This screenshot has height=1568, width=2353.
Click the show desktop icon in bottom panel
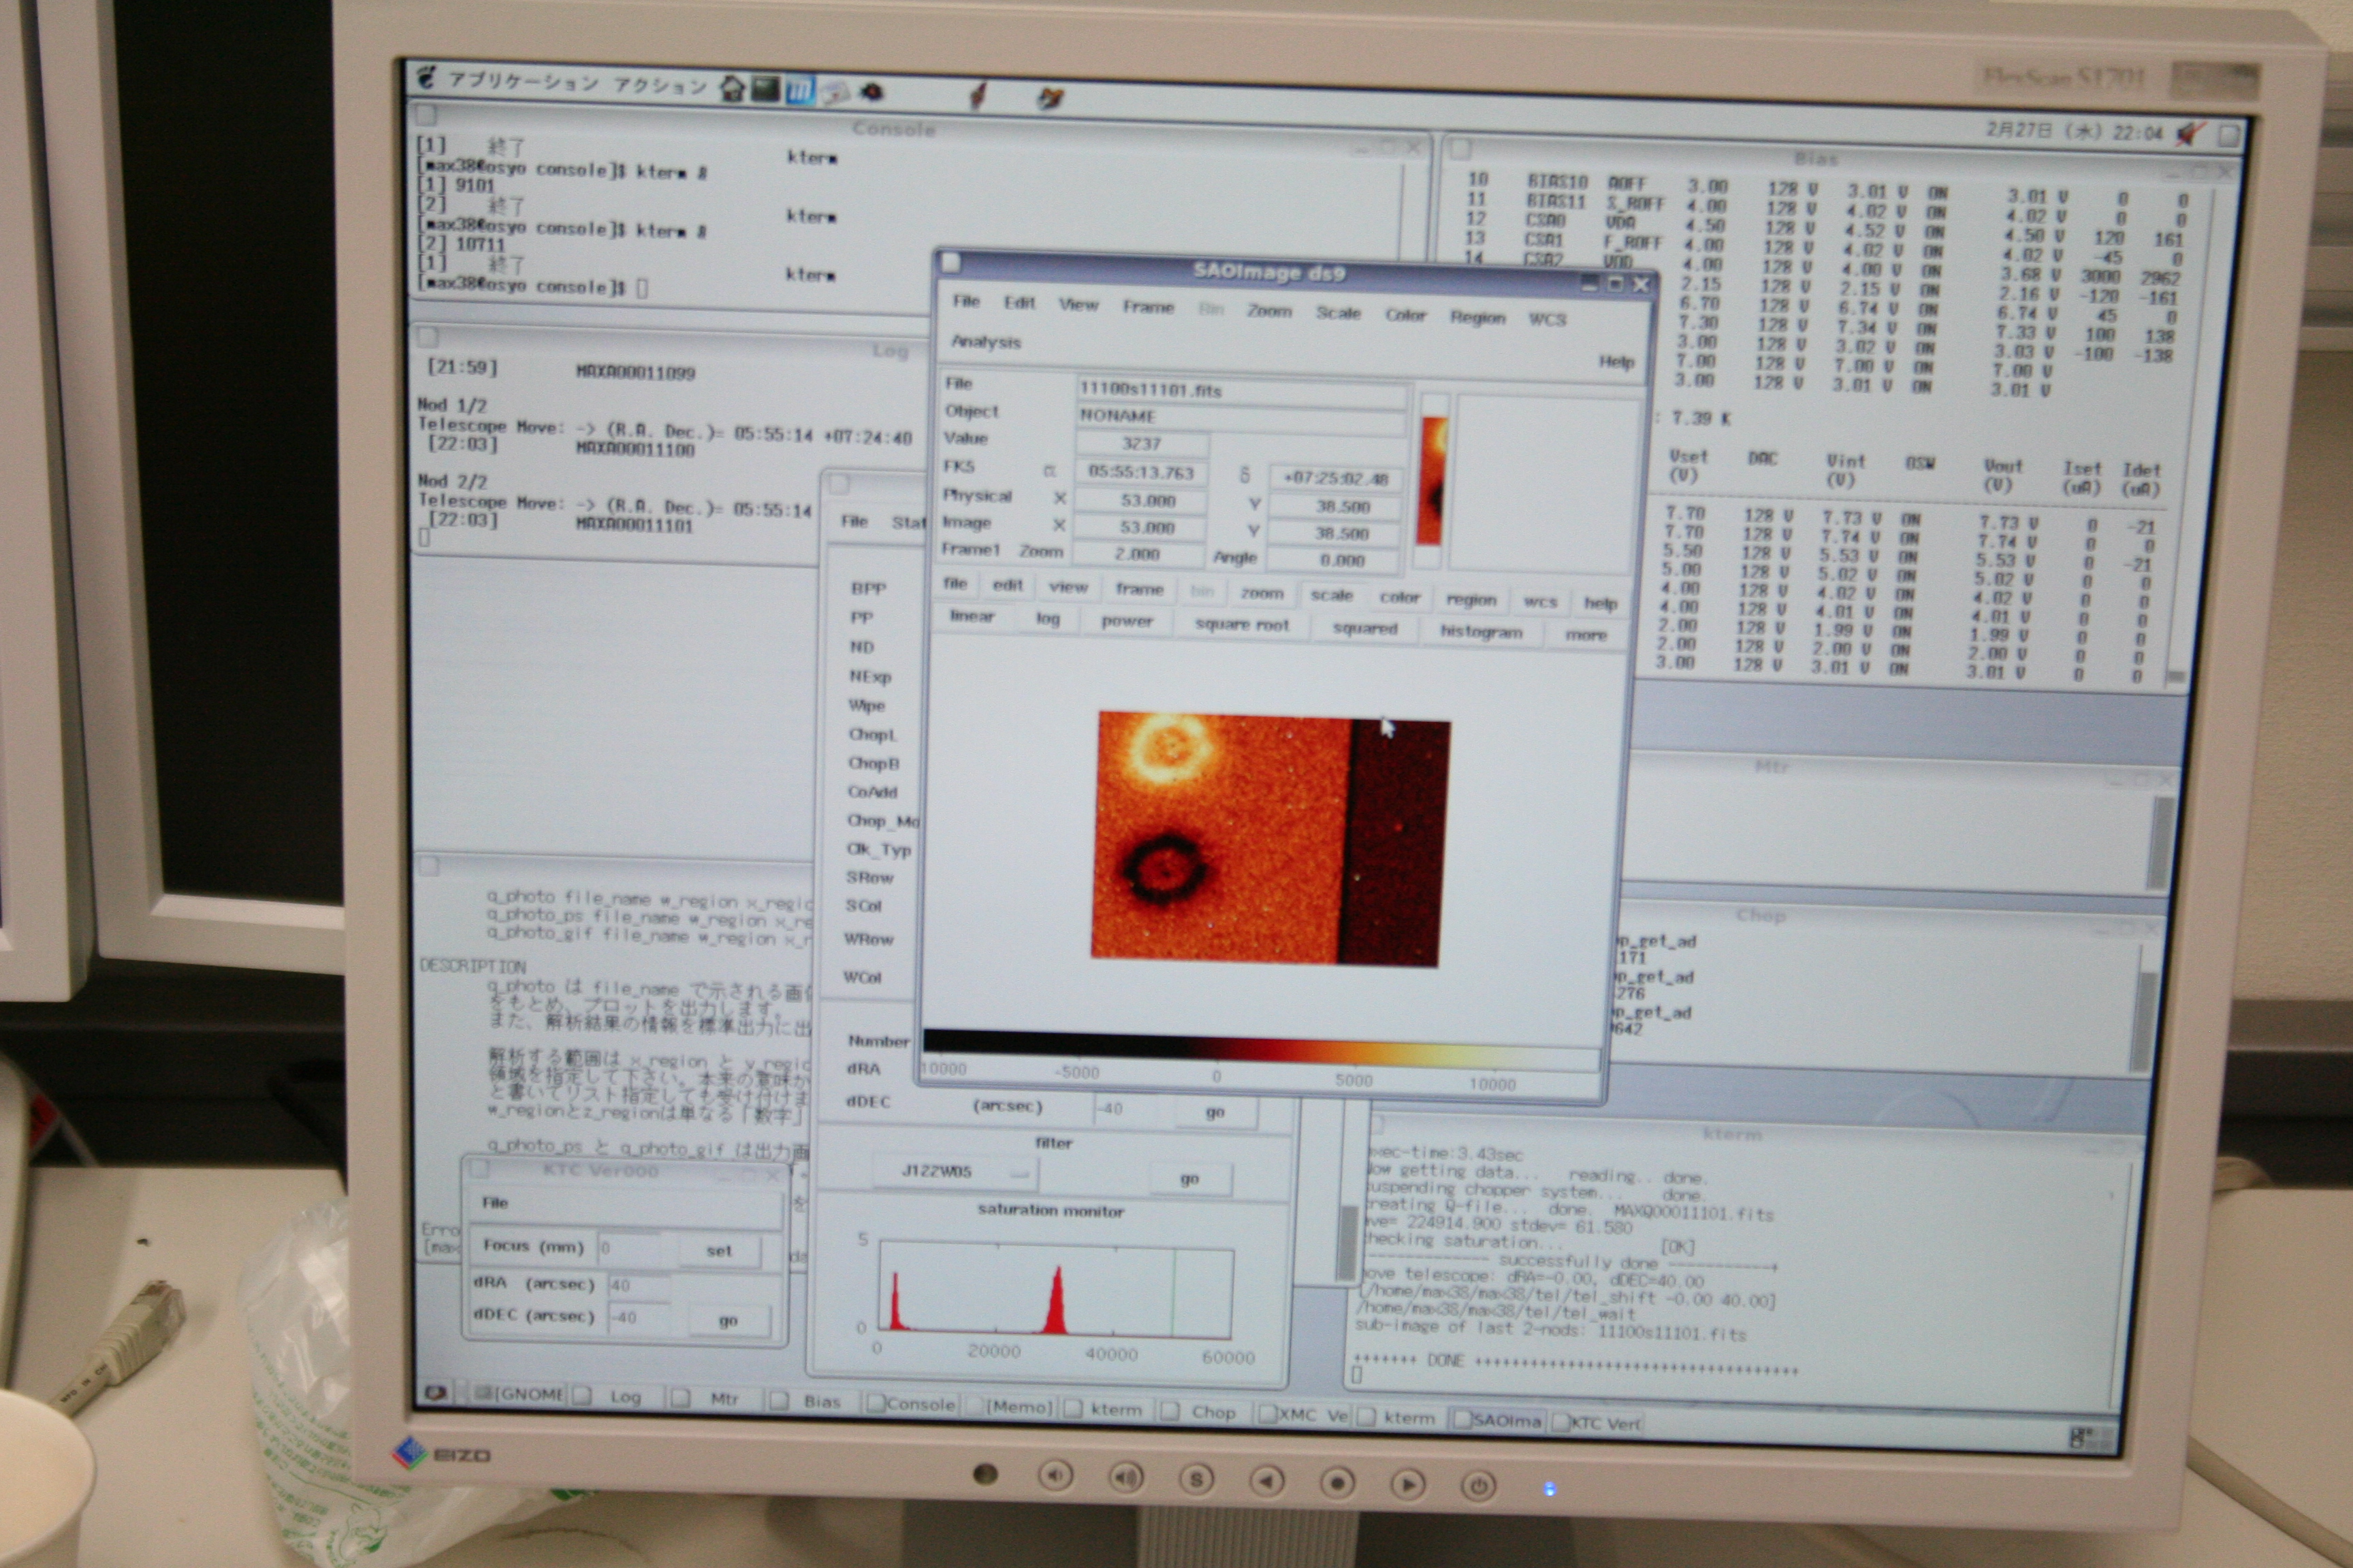tap(435, 1392)
